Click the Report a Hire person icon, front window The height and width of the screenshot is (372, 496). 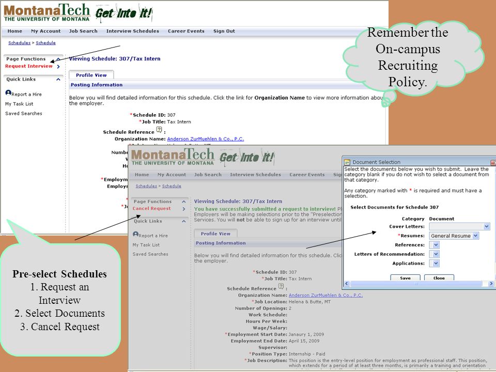click(136, 234)
